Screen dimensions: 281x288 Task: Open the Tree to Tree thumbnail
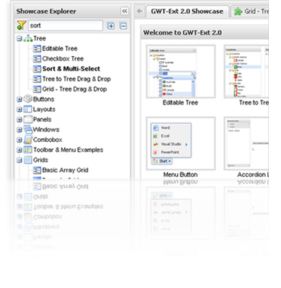point(246,71)
